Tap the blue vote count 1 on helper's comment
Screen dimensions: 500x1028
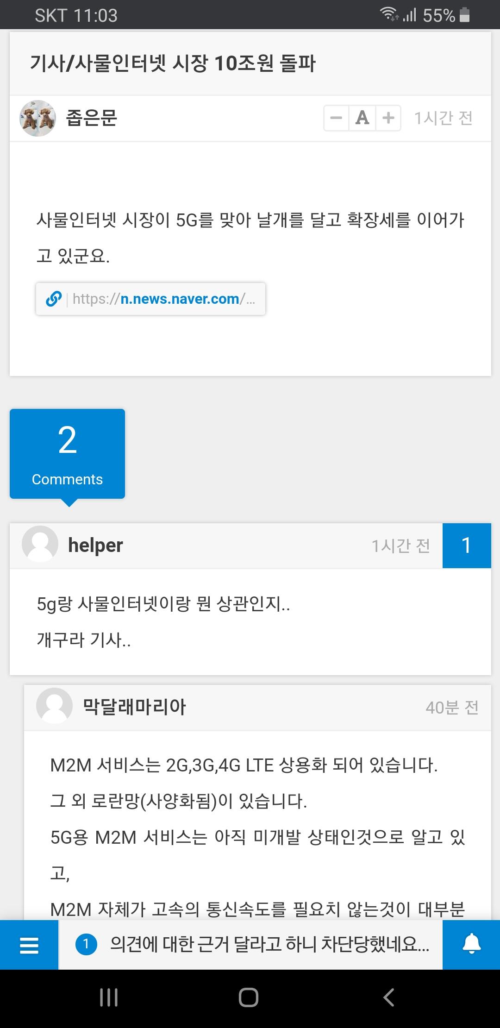467,545
